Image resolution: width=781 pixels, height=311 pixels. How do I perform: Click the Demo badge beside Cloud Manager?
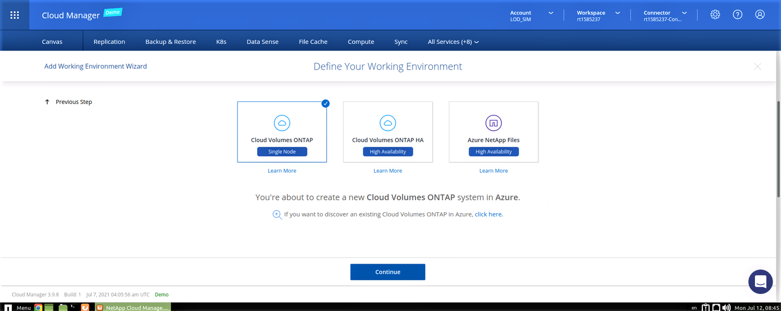[x=112, y=12]
